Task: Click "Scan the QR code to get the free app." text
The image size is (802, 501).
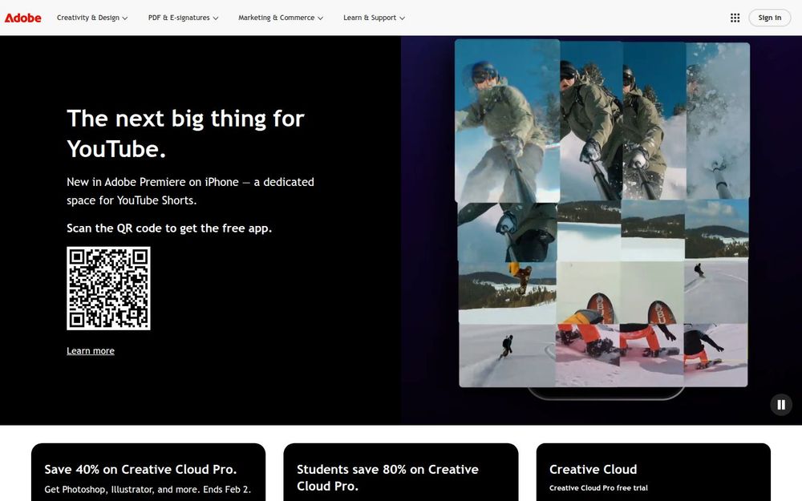Action: pyautogui.click(x=169, y=228)
